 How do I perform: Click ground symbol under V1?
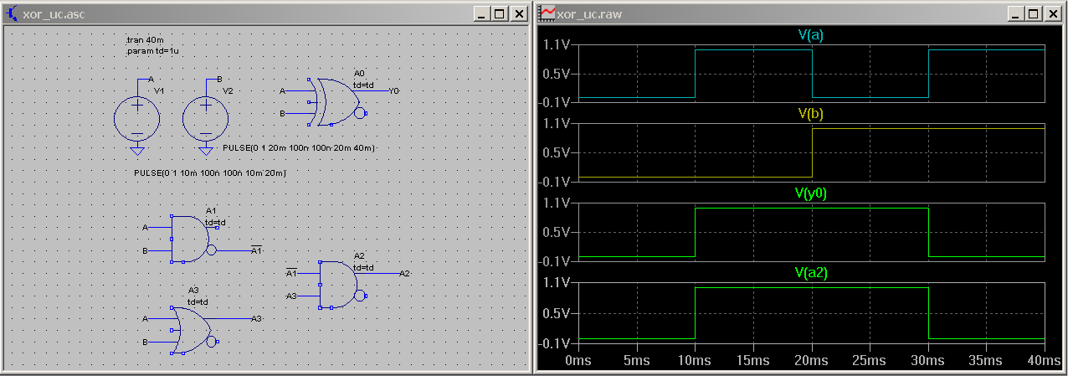click(137, 151)
